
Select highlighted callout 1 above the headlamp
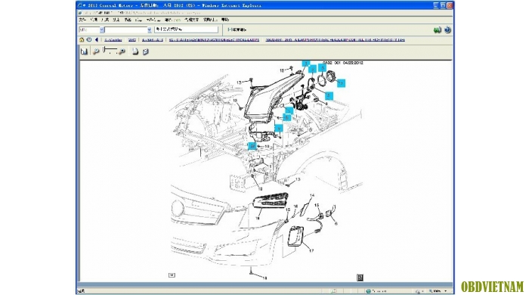coord(305,63)
